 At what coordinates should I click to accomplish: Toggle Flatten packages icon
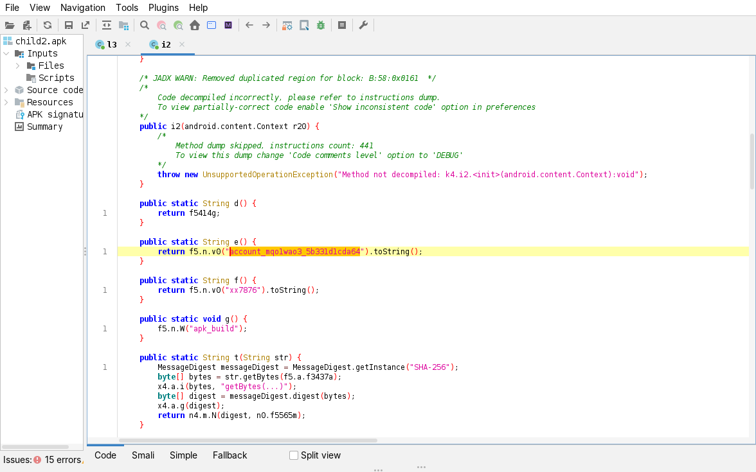click(x=124, y=26)
